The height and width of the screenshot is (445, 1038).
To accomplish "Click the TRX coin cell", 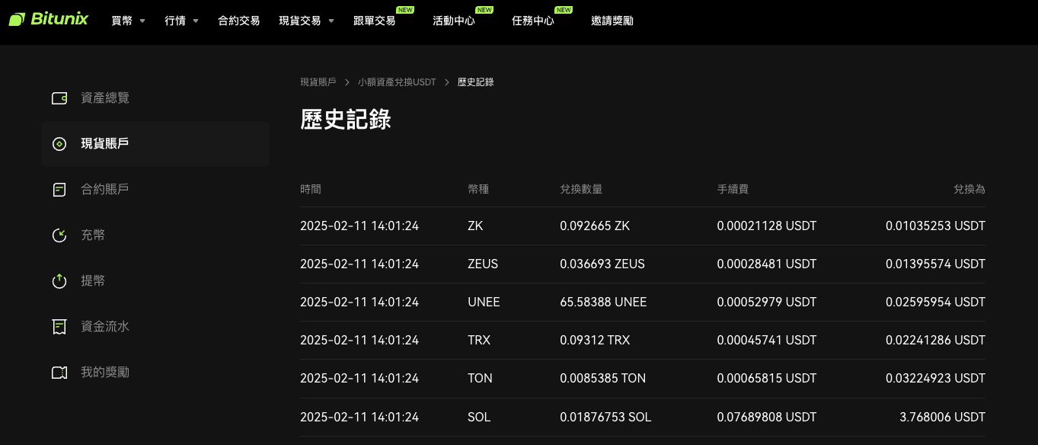I will click(478, 341).
